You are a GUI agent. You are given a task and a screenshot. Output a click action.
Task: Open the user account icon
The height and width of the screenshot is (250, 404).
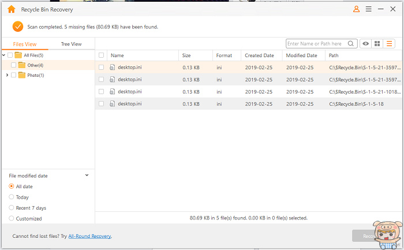(x=356, y=9)
